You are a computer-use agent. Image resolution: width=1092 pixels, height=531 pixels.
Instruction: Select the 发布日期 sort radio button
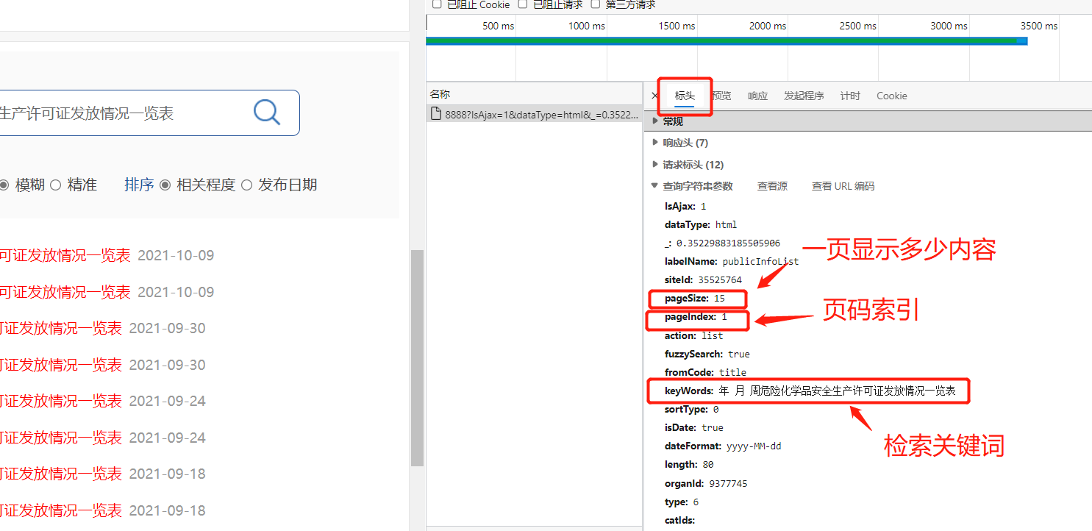[x=246, y=185]
